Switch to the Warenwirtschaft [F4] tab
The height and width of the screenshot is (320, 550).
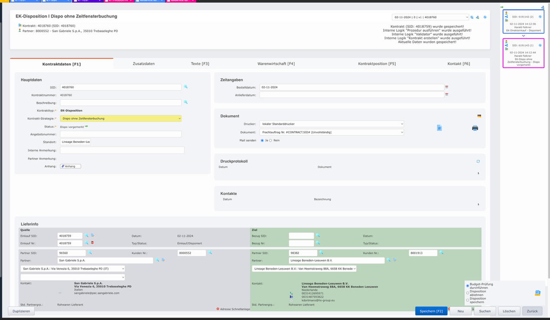(276, 64)
